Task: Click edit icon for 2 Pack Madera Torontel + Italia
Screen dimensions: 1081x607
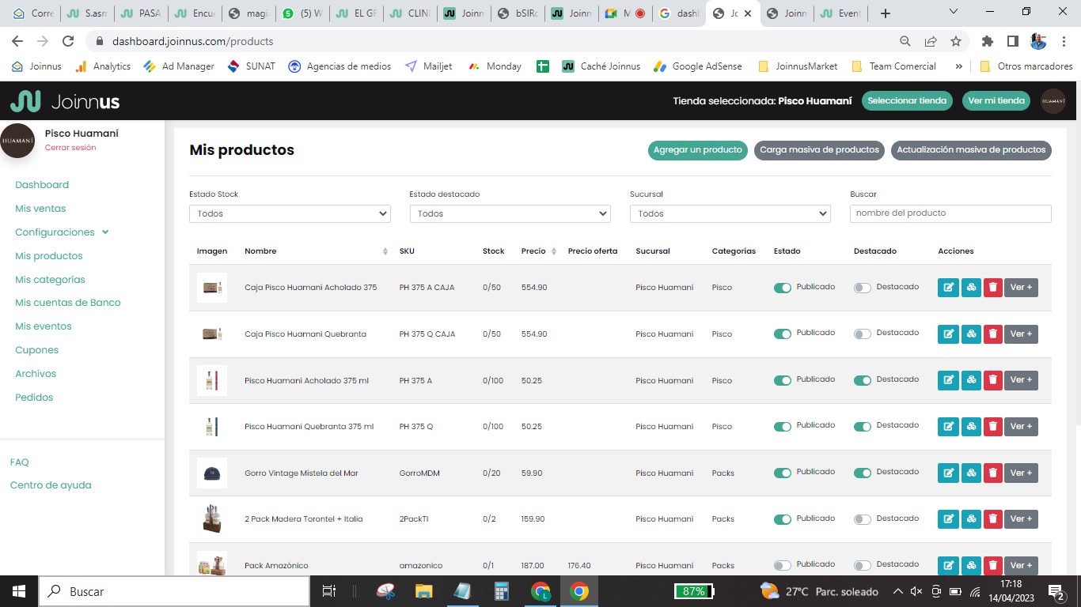Action: [947, 519]
